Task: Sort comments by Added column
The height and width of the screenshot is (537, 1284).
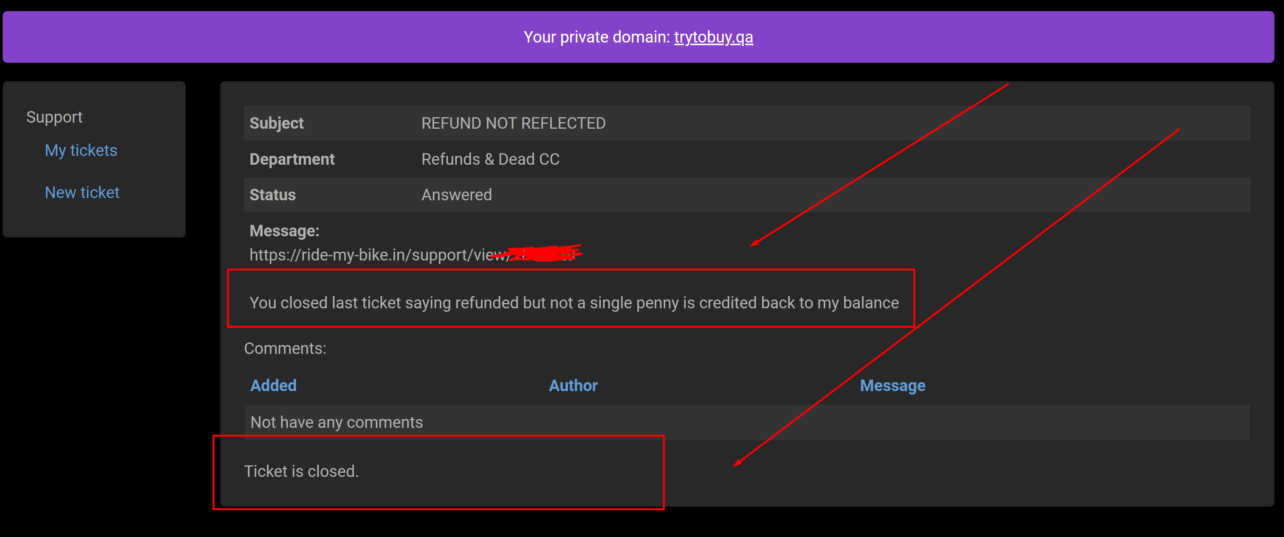Action: click(x=273, y=385)
